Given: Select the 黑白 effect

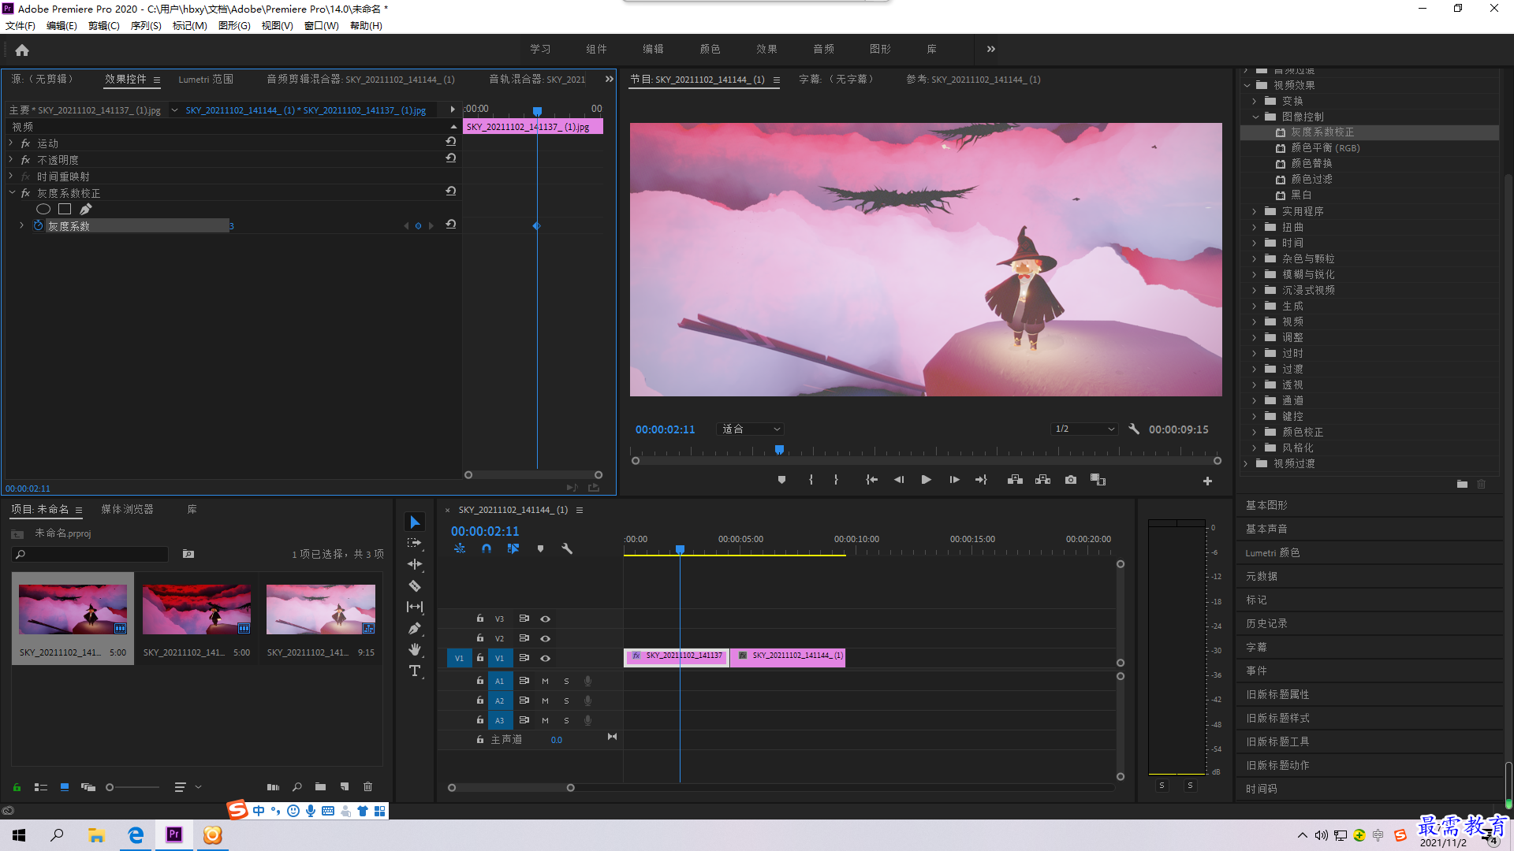Looking at the screenshot, I should click(1301, 195).
